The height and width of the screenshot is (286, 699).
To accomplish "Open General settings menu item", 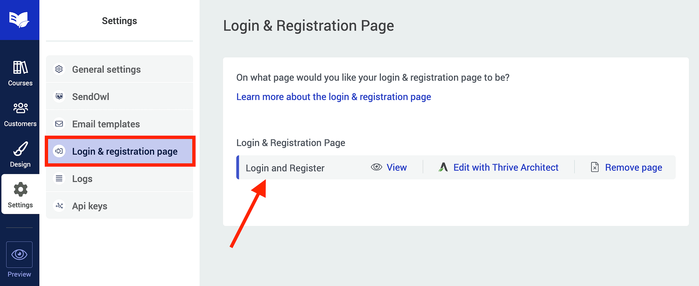I will (106, 69).
